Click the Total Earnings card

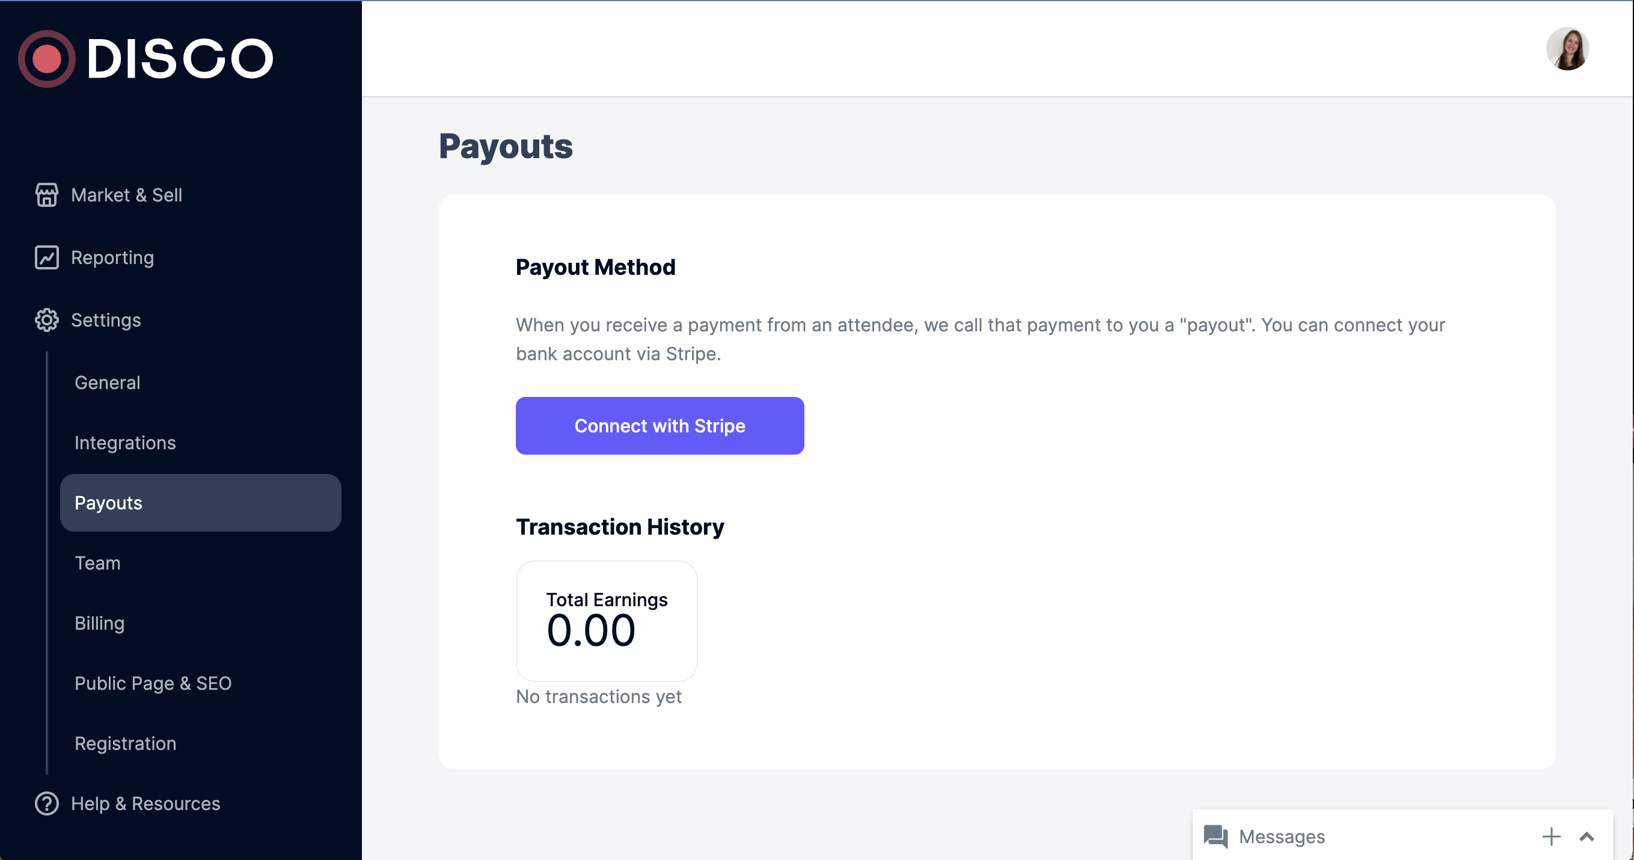pyautogui.click(x=607, y=621)
